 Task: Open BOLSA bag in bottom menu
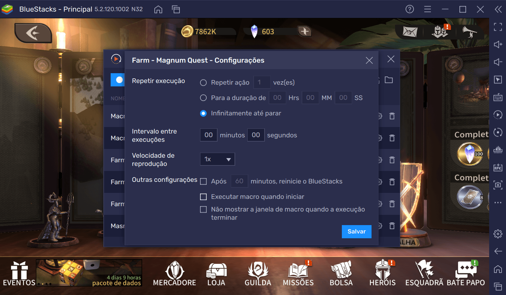click(x=341, y=274)
